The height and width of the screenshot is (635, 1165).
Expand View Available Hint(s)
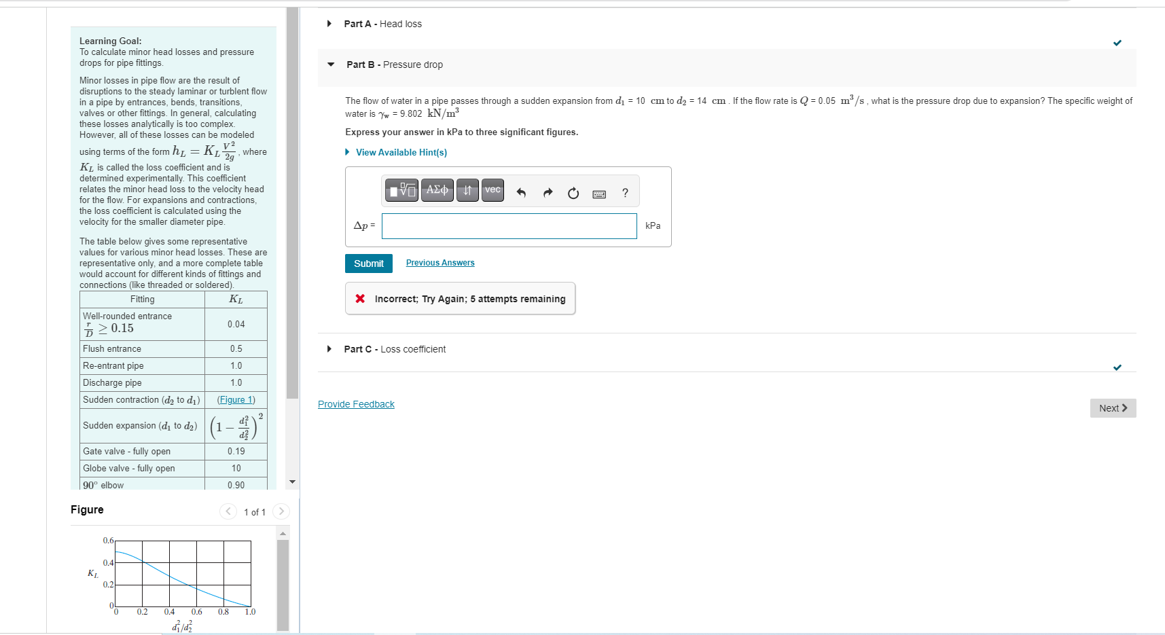click(x=396, y=152)
